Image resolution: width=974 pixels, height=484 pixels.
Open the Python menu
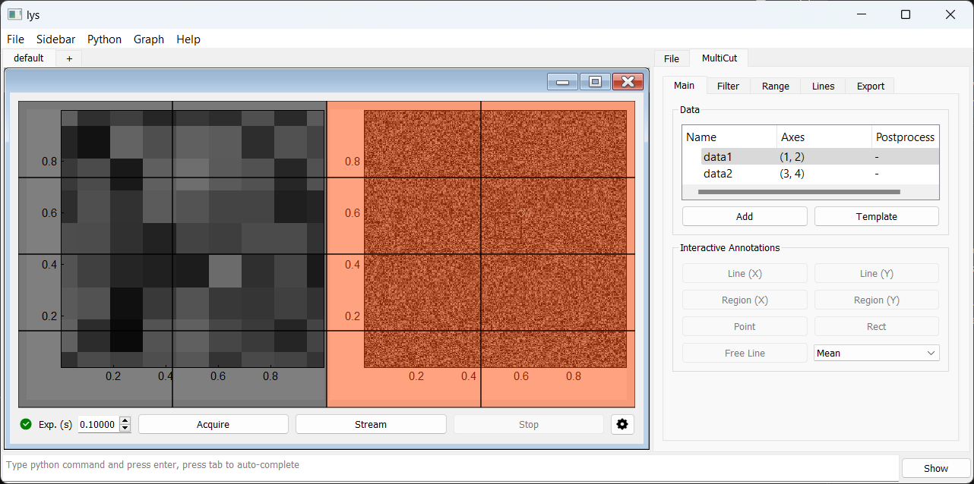click(104, 39)
